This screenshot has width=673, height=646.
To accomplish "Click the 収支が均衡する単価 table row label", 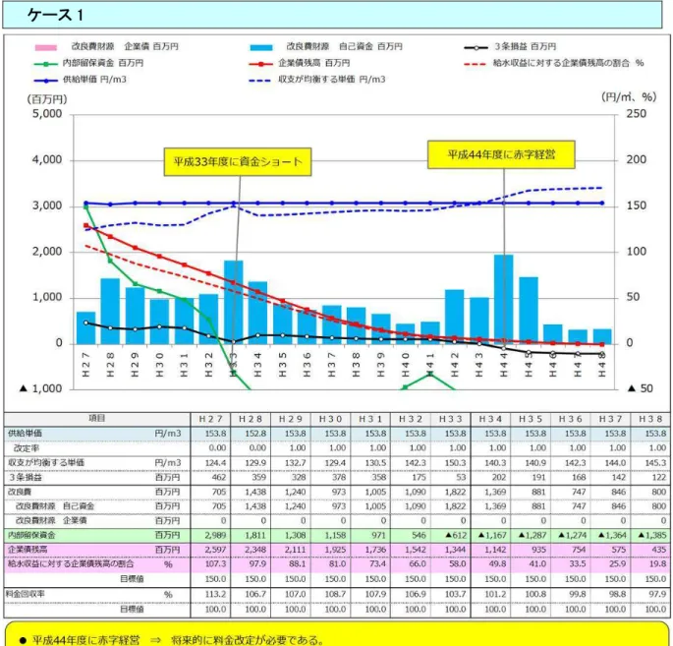I will pyautogui.click(x=46, y=462).
